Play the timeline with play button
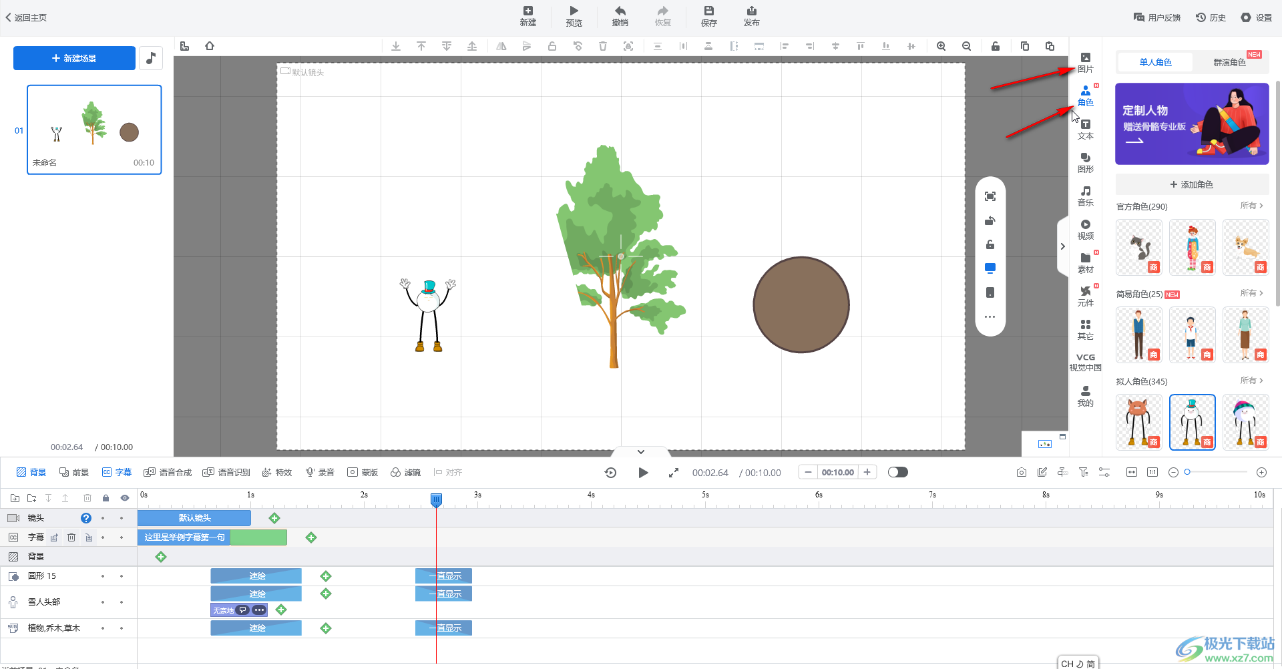 pos(643,472)
